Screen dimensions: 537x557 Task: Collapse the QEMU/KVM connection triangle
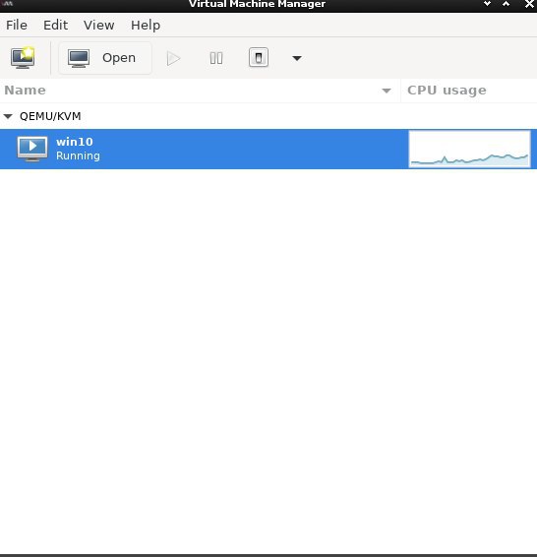point(8,116)
